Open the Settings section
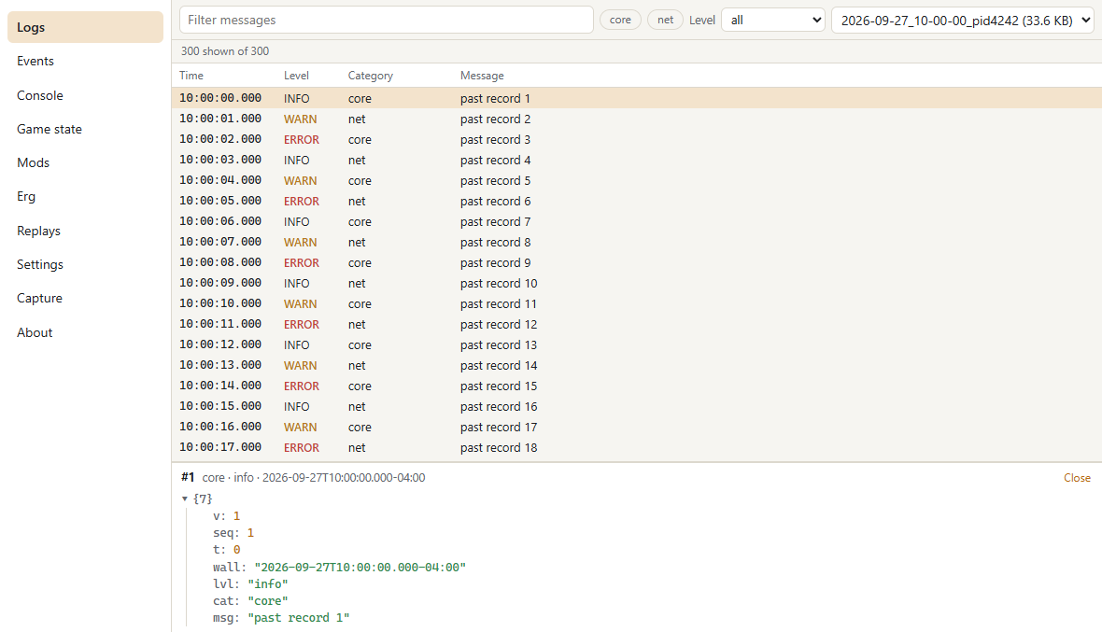The width and height of the screenshot is (1102, 632). [85, 265]
